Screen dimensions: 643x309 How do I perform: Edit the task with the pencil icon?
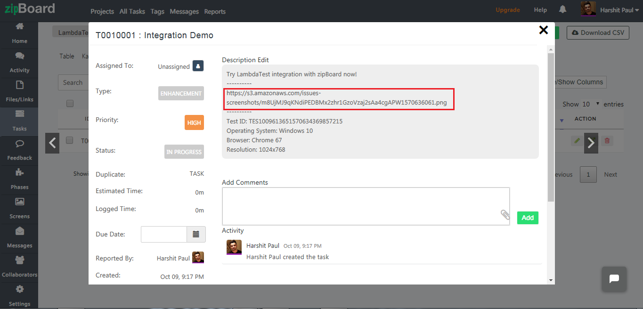(576, 140)
